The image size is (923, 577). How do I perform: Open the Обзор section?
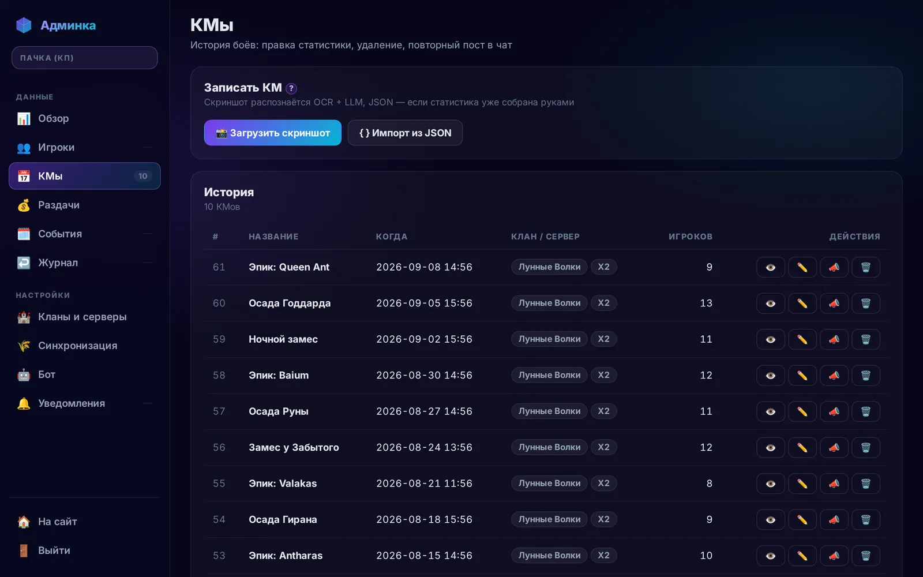tap(85, 118)
